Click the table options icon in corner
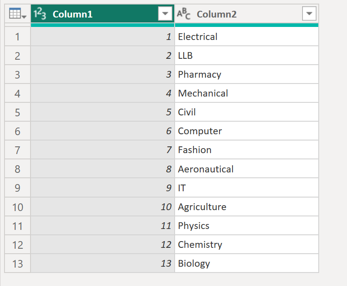347x286 pixels. pos(18,14)
